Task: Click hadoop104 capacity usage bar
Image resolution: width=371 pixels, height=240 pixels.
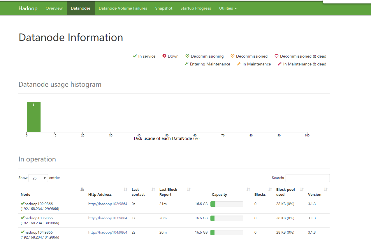Action: pos(227,232)
